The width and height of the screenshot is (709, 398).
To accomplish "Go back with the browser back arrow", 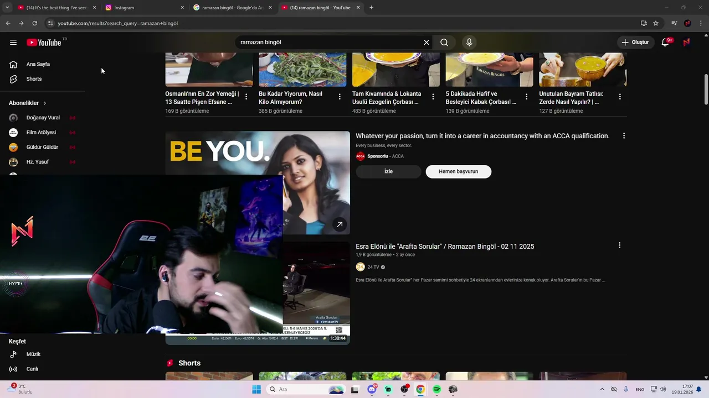I will point(8,23).
